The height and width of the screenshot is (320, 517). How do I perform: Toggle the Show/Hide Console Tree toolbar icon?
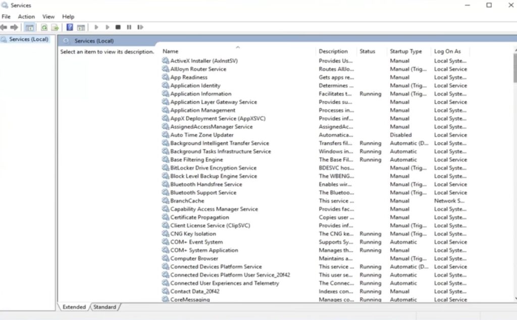29,27
